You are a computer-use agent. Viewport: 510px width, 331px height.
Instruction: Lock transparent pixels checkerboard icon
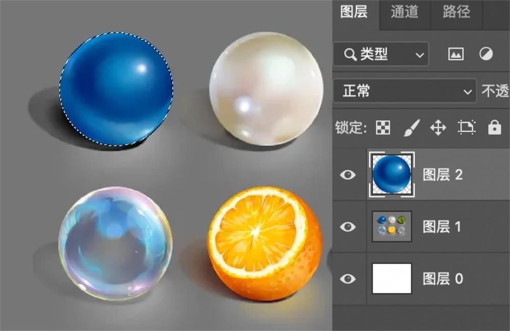pyautogui.click(x=383, y=128)
